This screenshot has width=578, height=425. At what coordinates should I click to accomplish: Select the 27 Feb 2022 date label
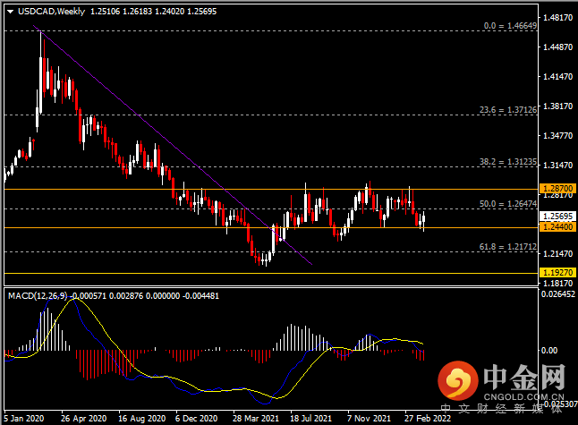pyautogui.click(x=428, y=419)
